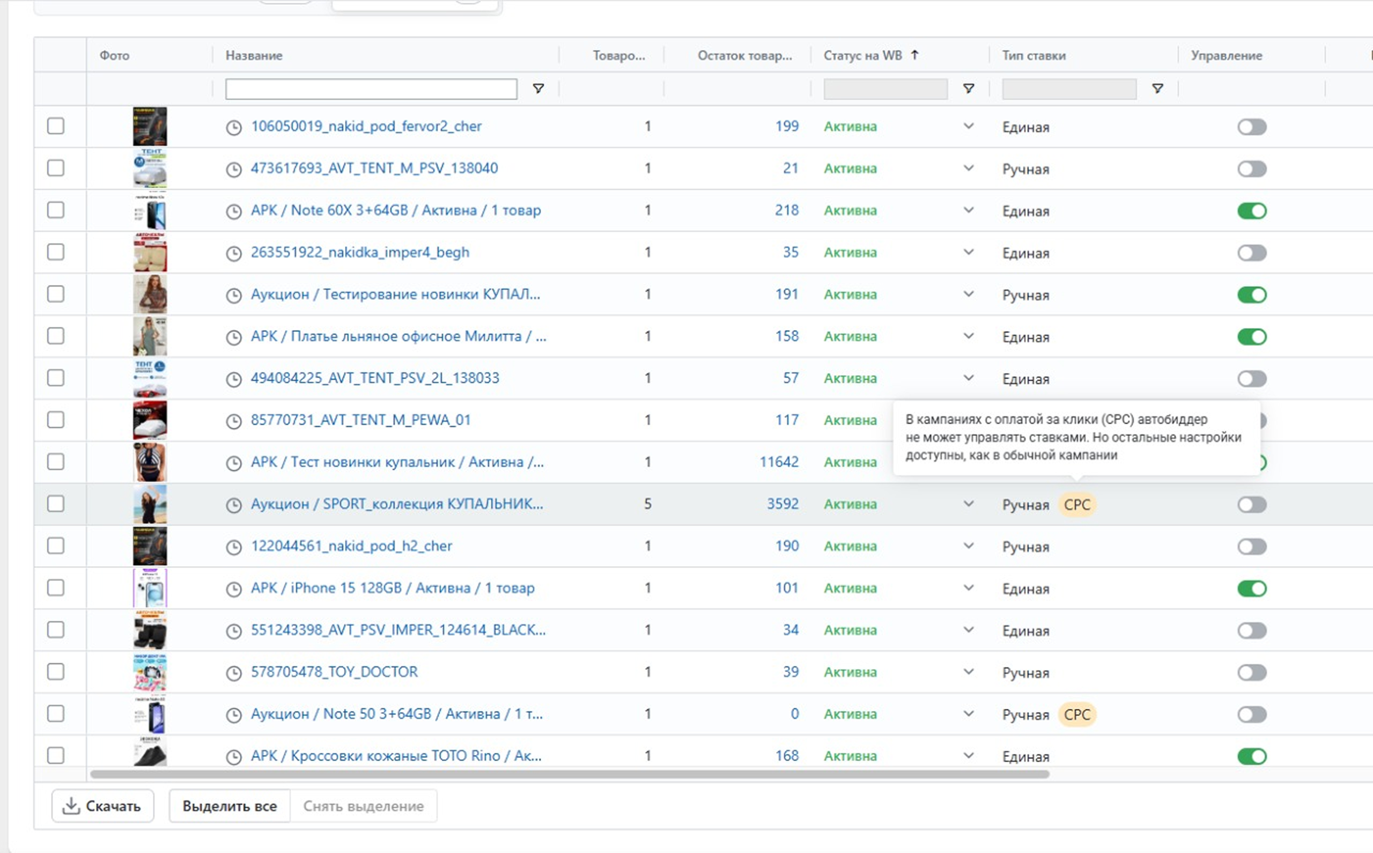Click the filter icon in Тип ставки column
The width and height of the screenshot is (1373, 853).
tap(1157, 89)
